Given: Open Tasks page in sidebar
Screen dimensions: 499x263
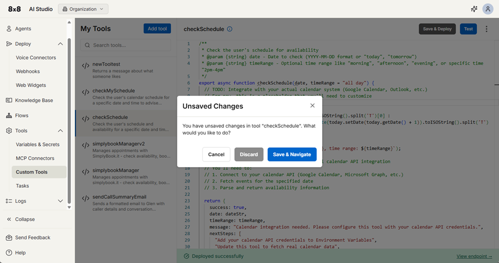Looking at the screenshot, I should point(22,186).
